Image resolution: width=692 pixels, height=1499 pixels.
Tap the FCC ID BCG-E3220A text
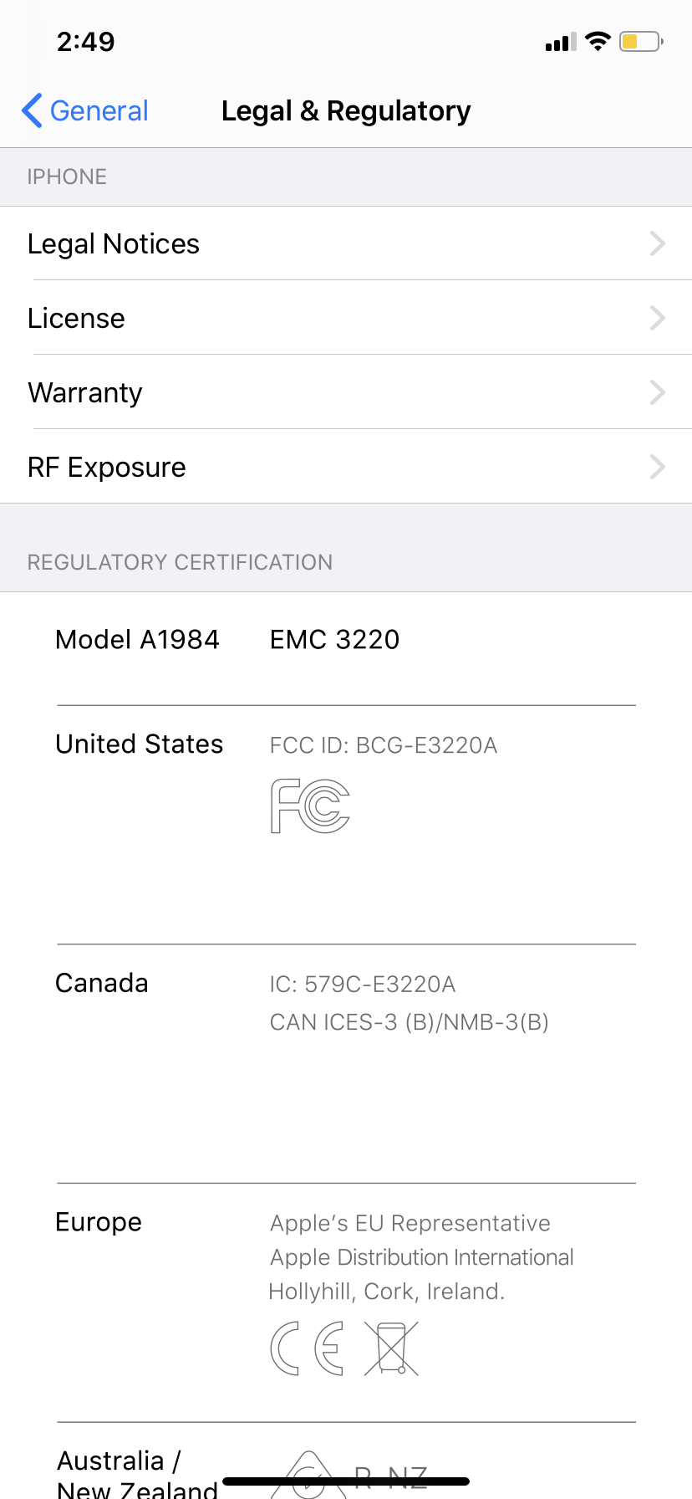click(x=384, y=745)
